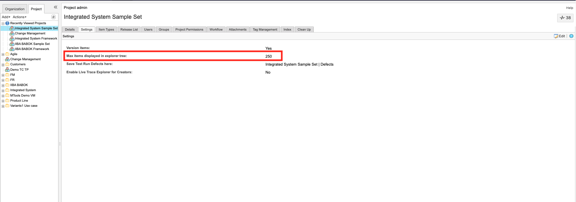Image resolution: width=576 pixels, height=202 pixels.
Task: Click the root-level Change Management project icon
Action: [x=7, y=59]
